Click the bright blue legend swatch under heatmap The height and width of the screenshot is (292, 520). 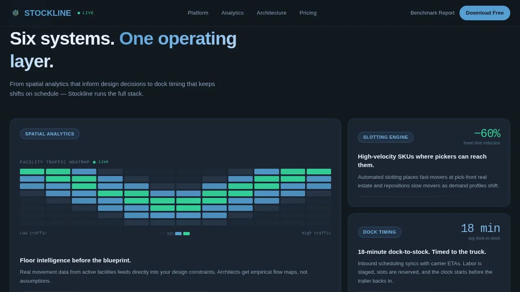point(178,234)
